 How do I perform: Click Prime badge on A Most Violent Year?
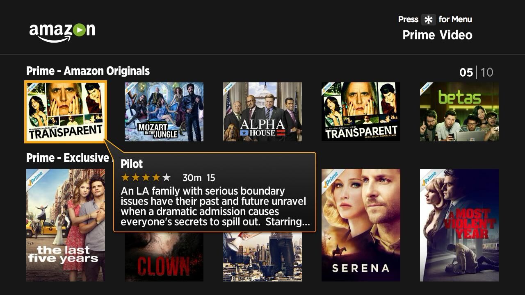[429, 177]
